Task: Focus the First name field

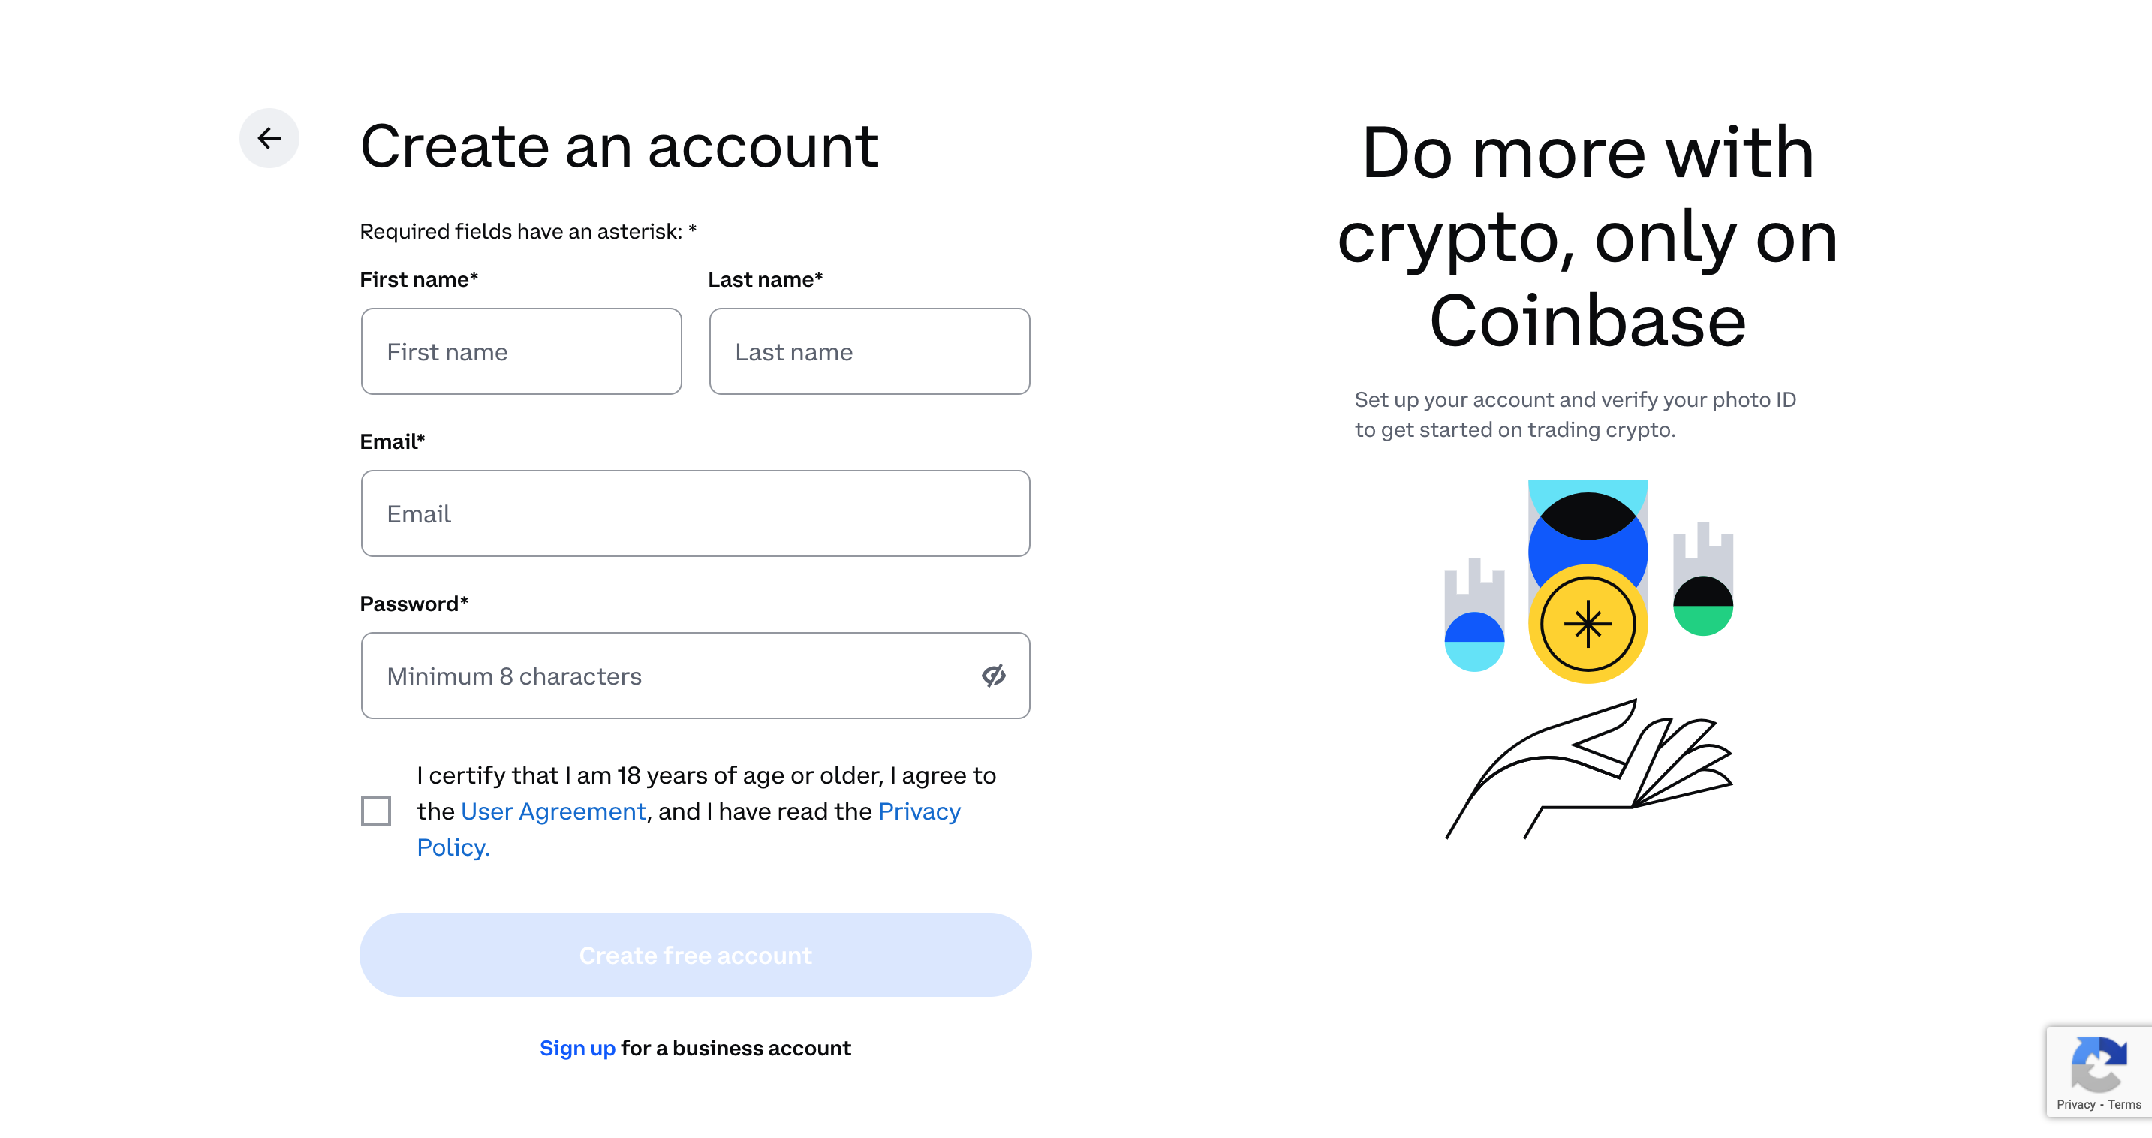Action: click(521, 352)
